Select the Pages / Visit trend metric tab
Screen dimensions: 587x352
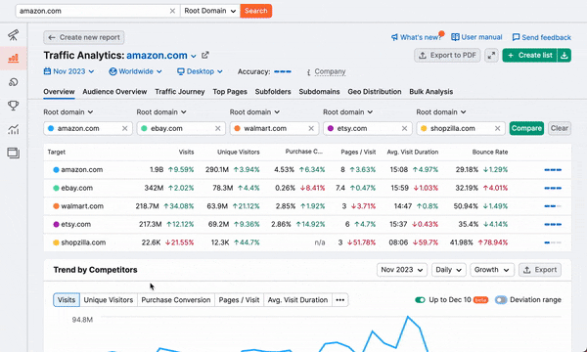239,300
